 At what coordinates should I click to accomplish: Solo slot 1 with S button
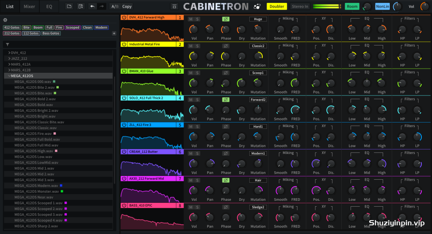pyautogui.click(x=197, y=19)
